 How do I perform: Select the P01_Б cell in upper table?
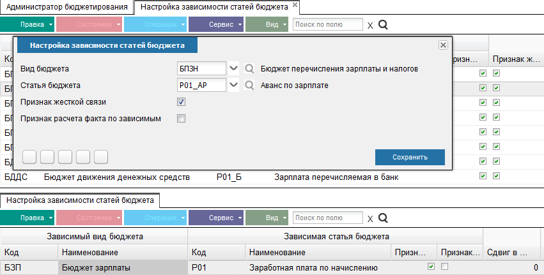(x=229, y=177)
